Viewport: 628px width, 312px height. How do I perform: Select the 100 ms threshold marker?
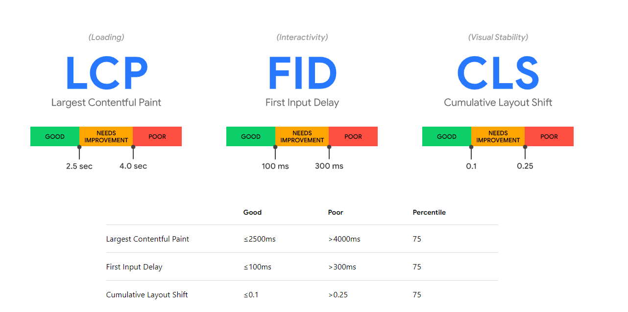pos(275,166)
